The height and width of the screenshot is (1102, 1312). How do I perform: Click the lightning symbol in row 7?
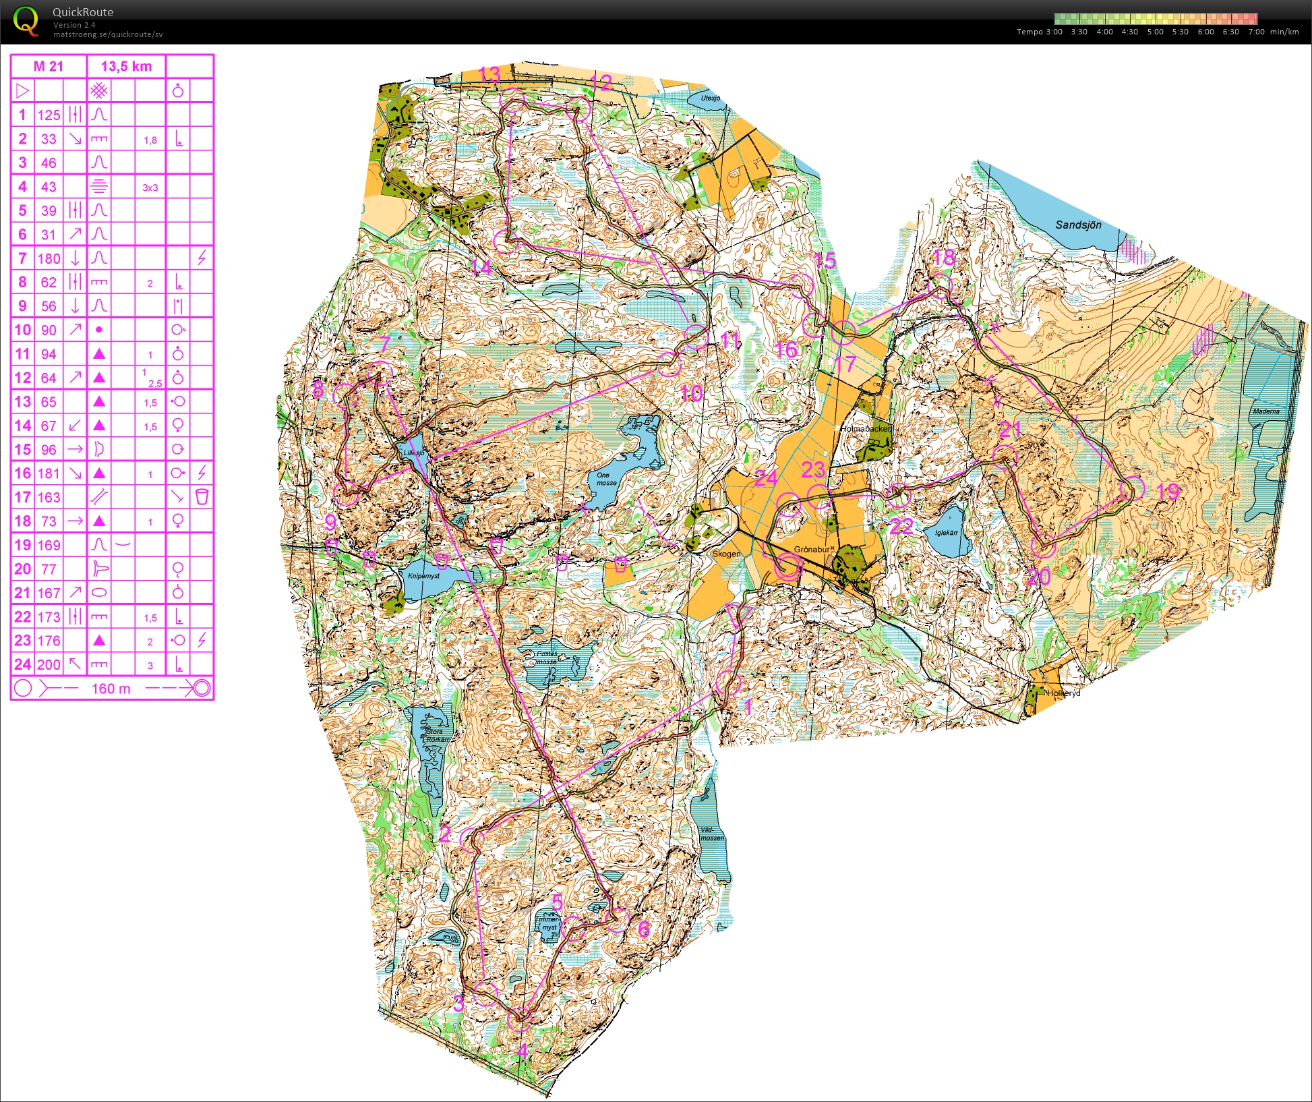202,258
